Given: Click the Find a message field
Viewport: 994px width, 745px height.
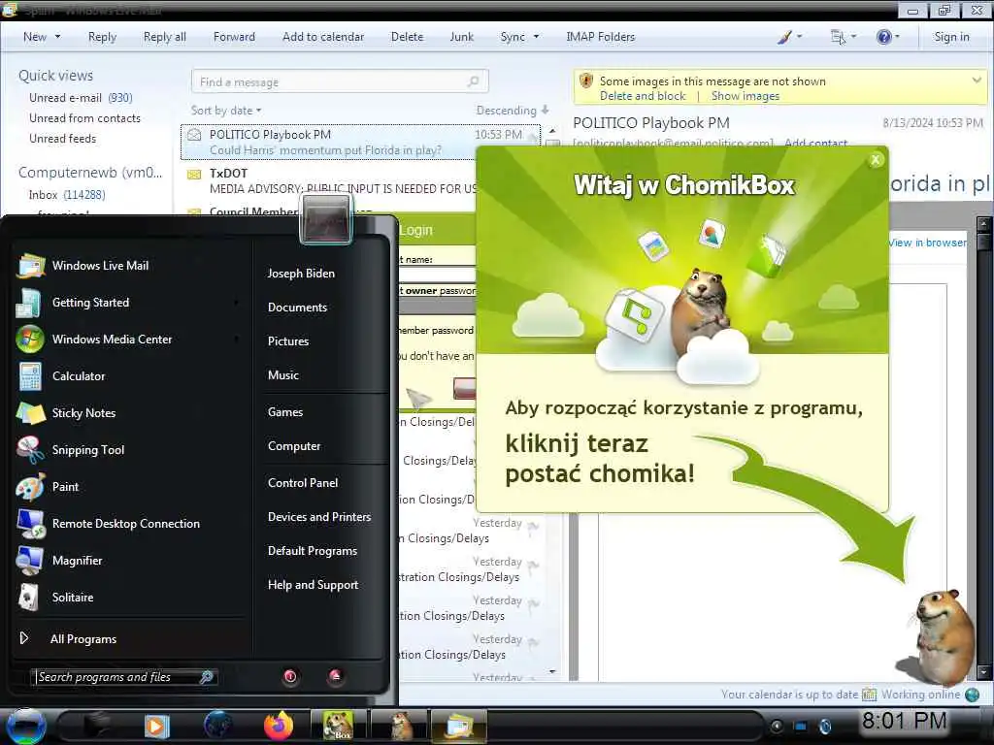Looking at the screenshot, I should [340, 81].
